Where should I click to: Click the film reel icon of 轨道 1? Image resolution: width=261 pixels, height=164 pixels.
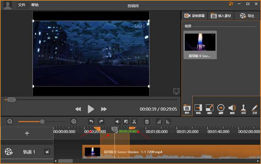(9, 152)
